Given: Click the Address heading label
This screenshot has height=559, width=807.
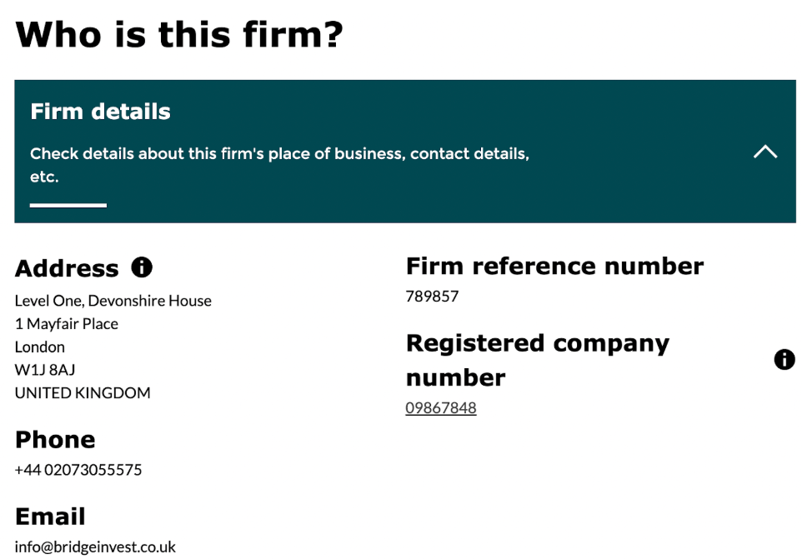Looking at the screenshot, I should click(67, 268).
